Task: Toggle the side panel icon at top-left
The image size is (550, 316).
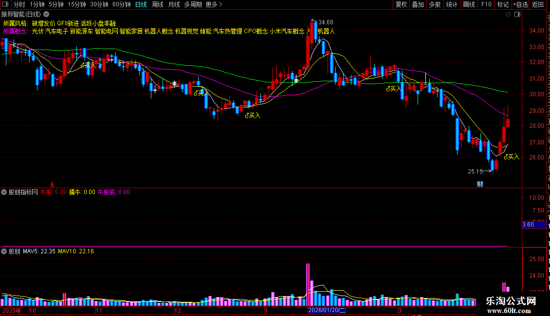Action: coord(5,4)
